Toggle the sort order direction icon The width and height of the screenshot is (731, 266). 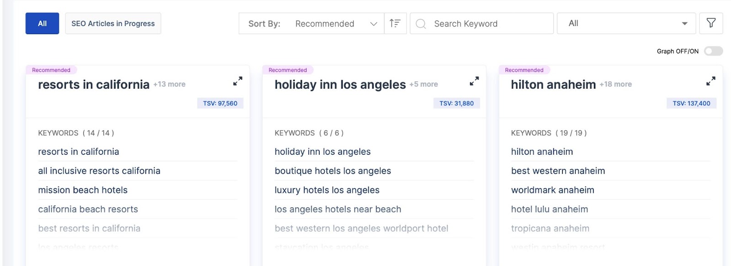(x=395, y=23)
